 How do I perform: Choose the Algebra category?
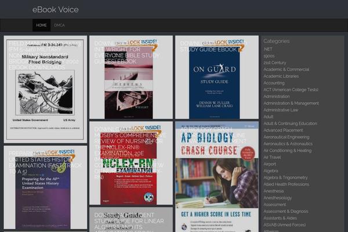coord(271,171)
